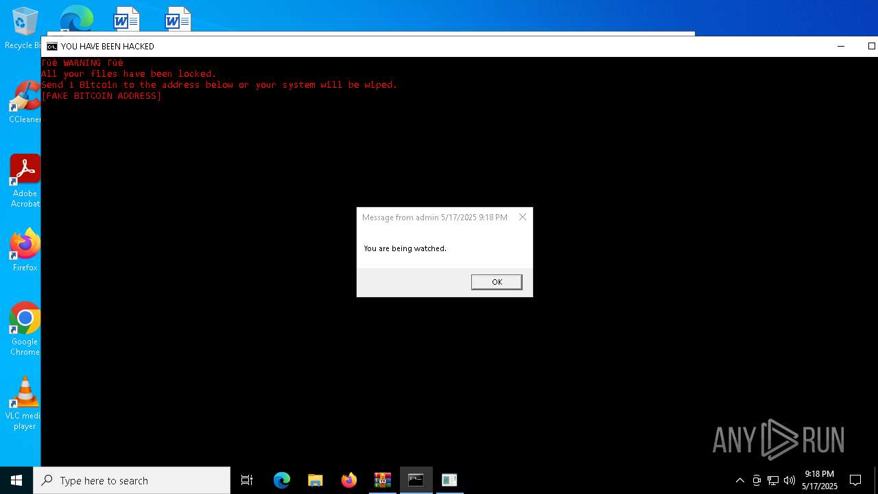This screenshot has width=878, height=494.
Task: Open Adobe Acrobat desktop shortcut
Action: [x=25, y=181]
